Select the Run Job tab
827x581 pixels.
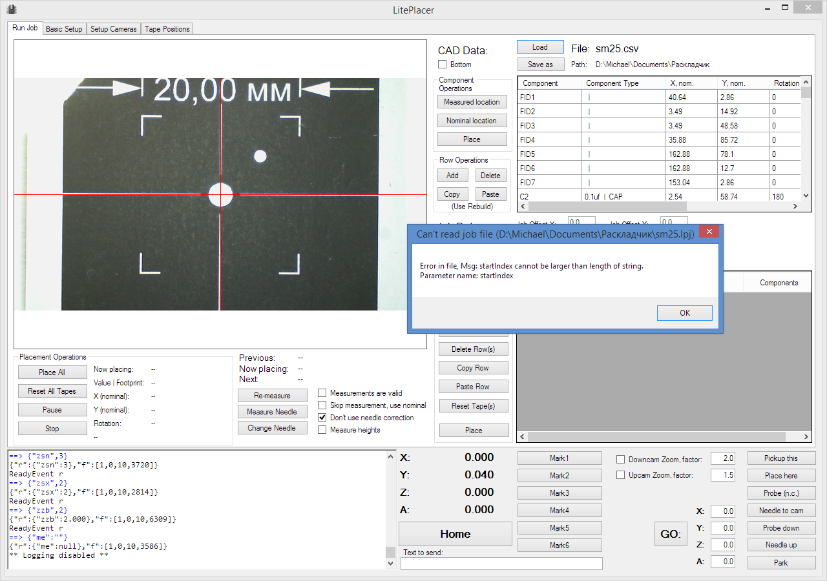click(25, 28)
